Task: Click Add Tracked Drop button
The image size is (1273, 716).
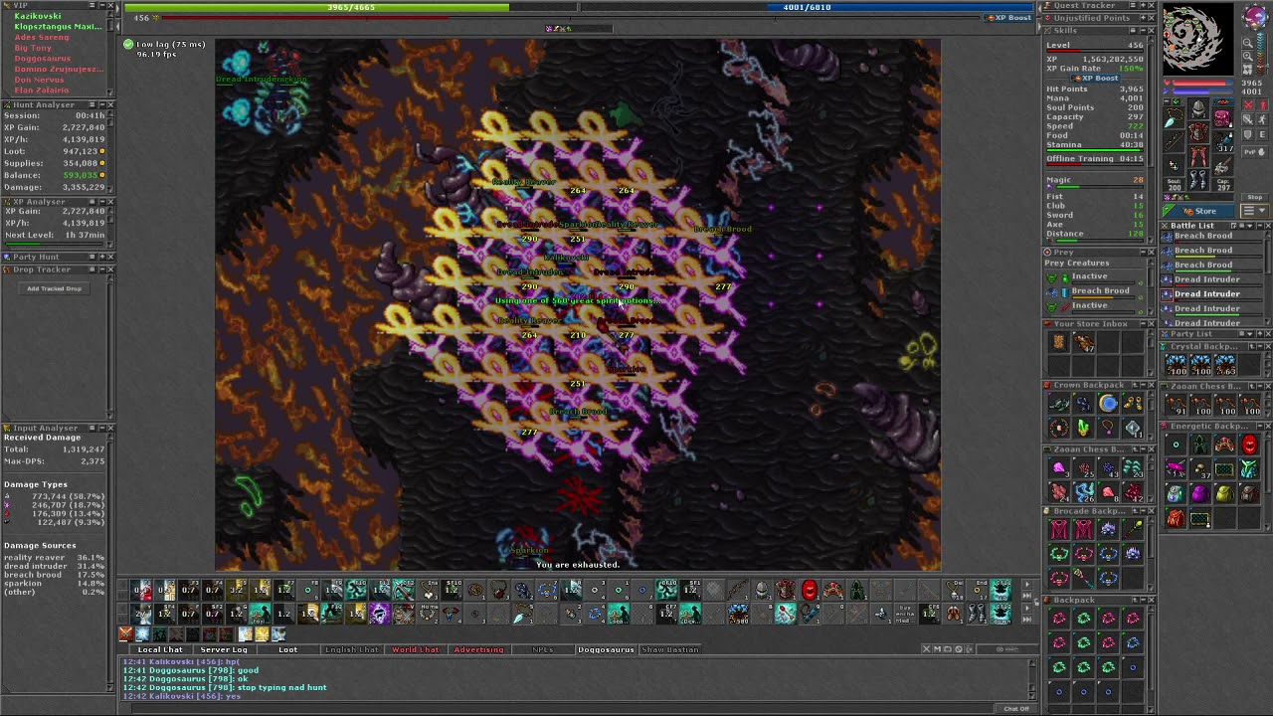Action: click(54, 288)
